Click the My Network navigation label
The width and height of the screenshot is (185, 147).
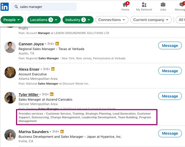point(144,9)
